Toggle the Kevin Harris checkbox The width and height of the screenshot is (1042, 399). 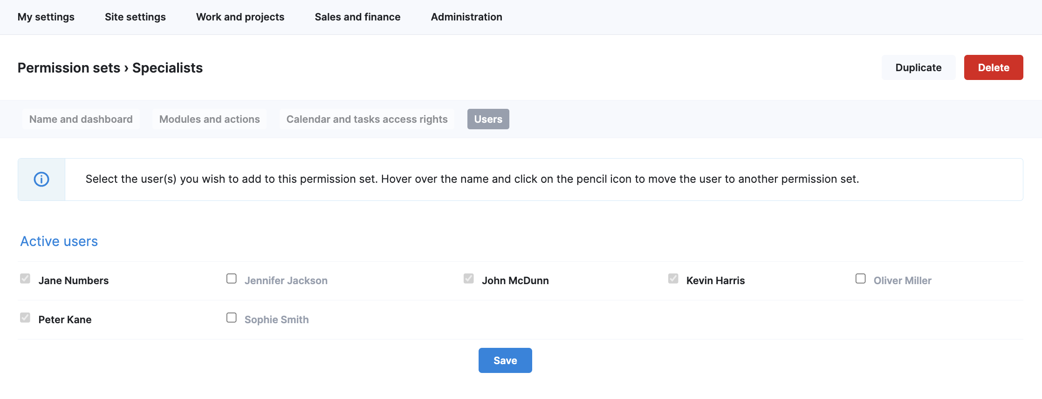(x=673, y=279)
